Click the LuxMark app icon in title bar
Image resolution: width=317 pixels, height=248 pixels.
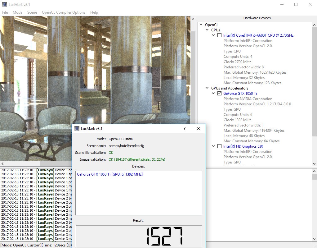5,5
